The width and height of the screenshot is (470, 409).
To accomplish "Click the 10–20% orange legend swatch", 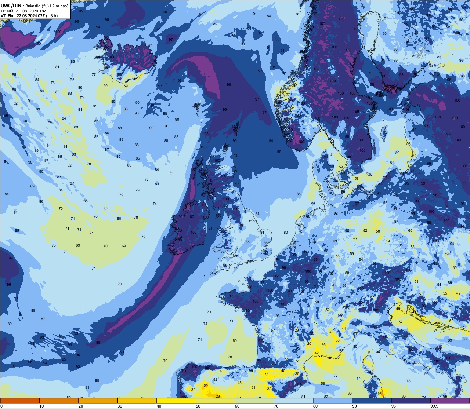I will 59,401.
